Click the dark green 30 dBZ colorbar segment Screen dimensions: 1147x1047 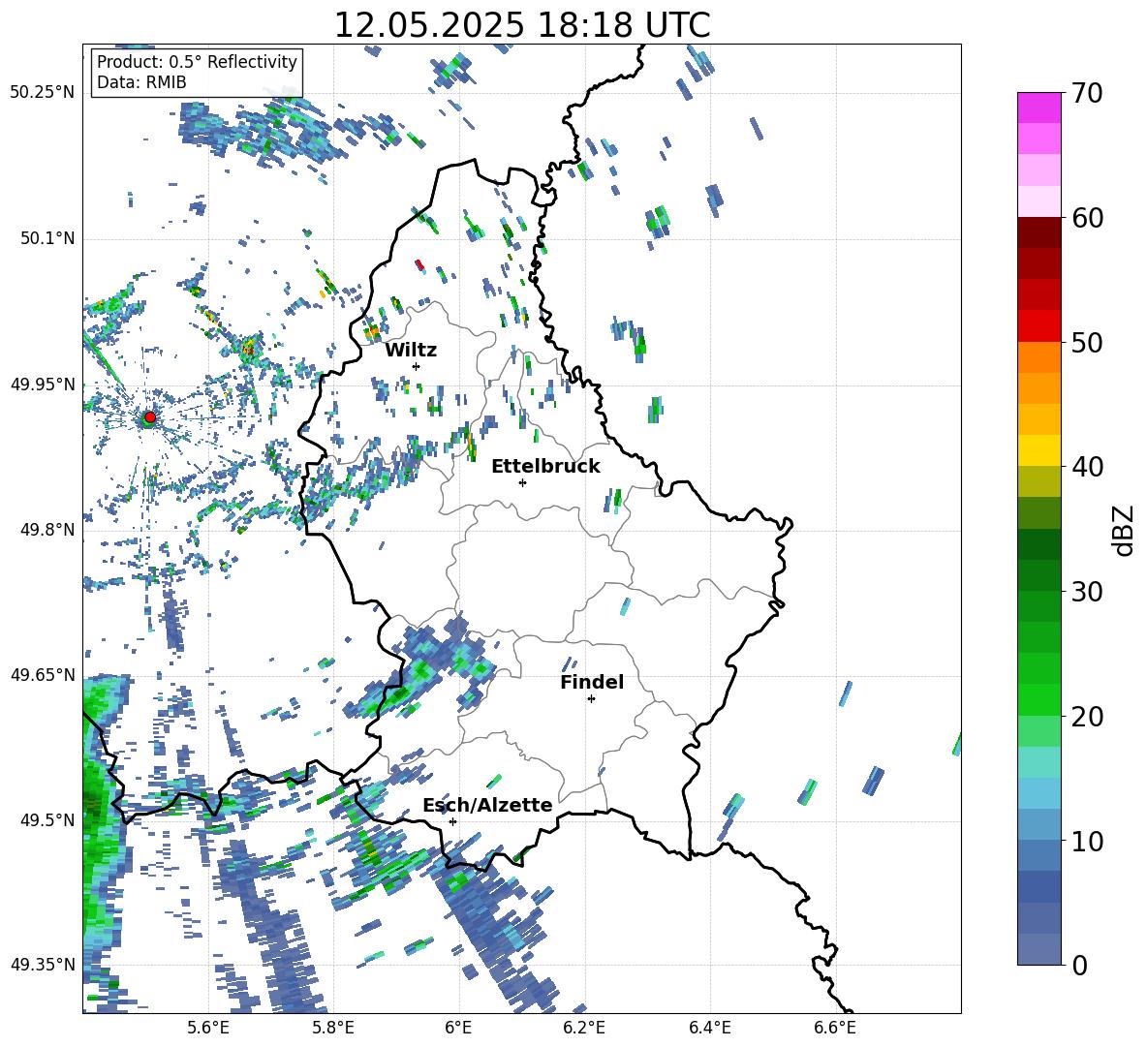[x=1038, y=575]
